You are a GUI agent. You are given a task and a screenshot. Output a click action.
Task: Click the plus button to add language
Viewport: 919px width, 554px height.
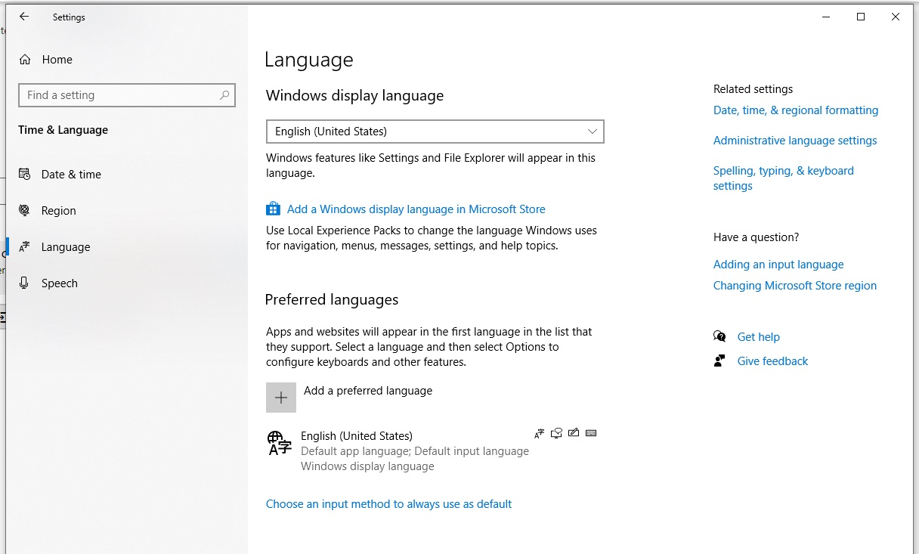(281, 398)
